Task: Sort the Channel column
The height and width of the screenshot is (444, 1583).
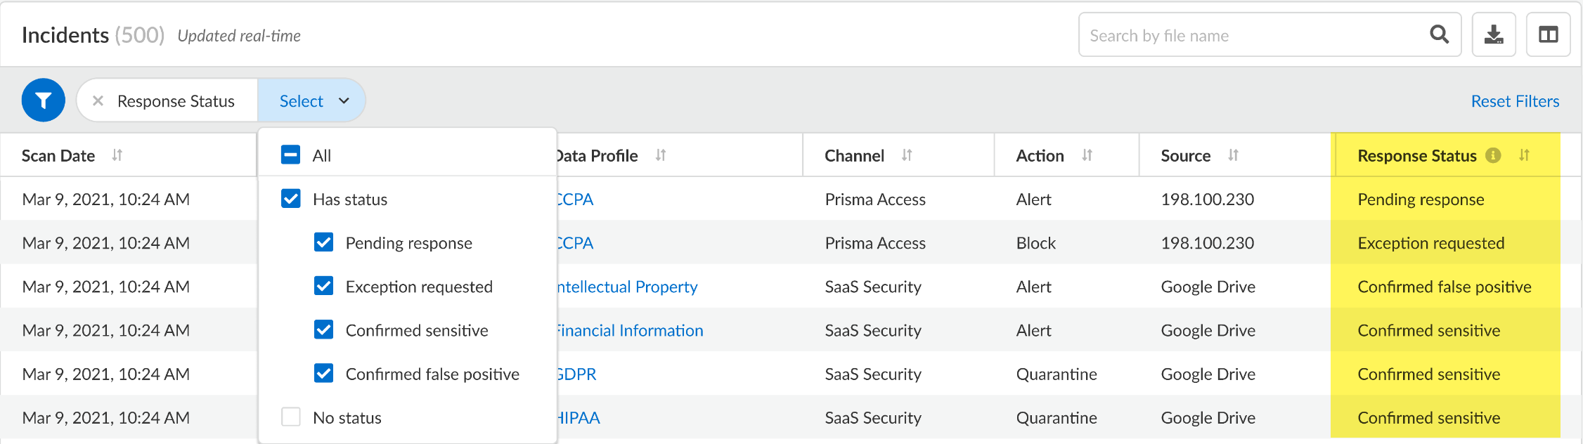Action: (x=907, y=155)
